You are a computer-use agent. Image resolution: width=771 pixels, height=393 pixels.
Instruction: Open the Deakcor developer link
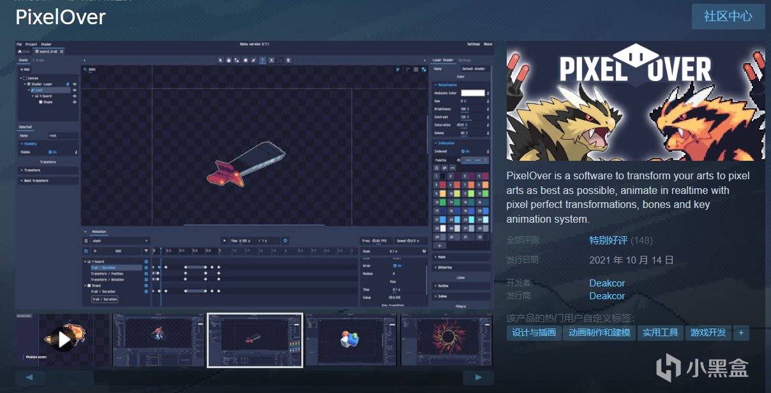pyautogui.click(x=607, y=283)
